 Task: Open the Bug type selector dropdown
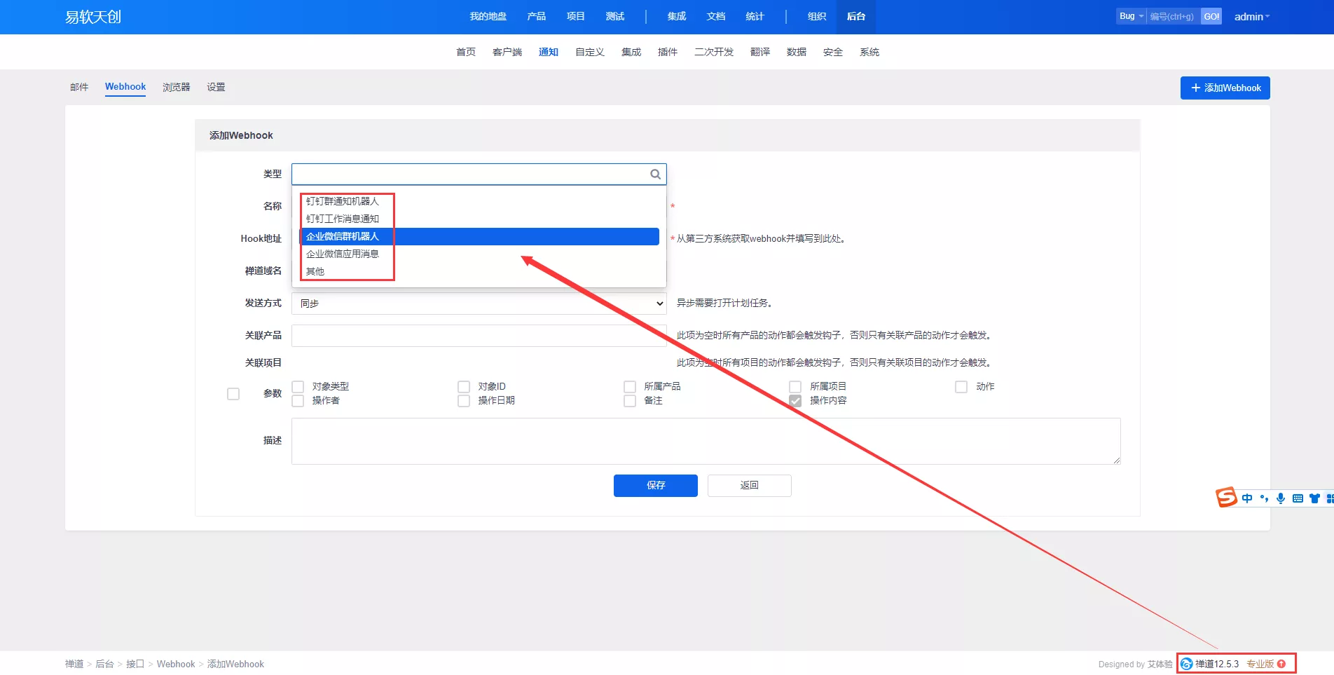coord(1131,16)
